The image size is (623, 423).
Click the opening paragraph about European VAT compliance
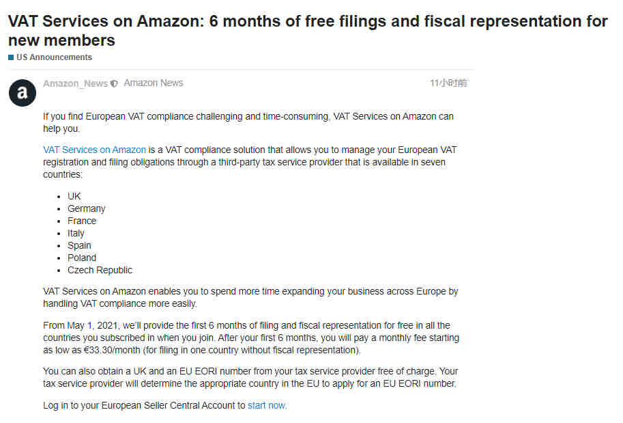click(248, 122)
